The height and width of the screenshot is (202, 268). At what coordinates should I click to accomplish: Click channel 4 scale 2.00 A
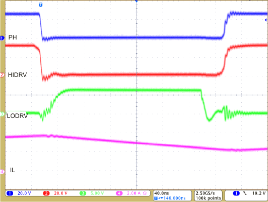point(134,193)
